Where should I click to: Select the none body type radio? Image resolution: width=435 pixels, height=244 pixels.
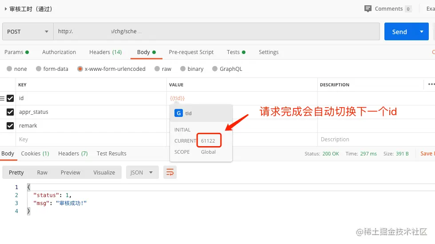click(x=9, y=69)
